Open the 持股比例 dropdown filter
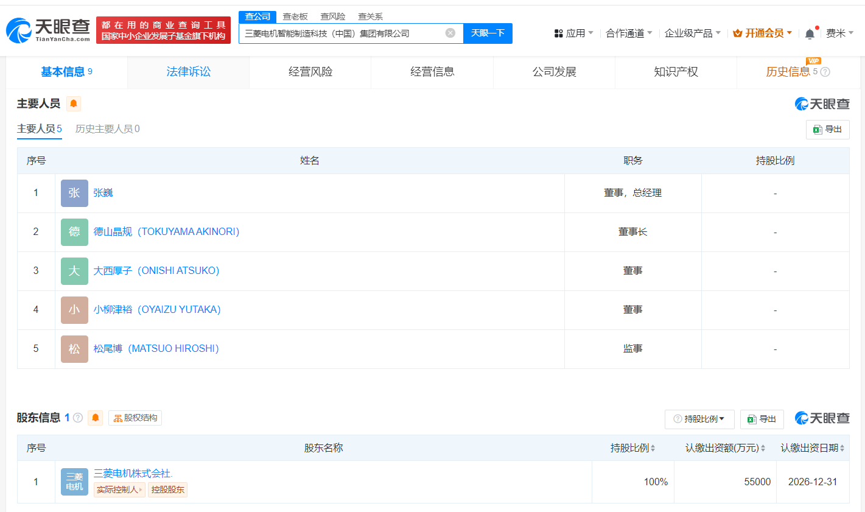This screenshot has height=512, width=865. click(699, 419)
